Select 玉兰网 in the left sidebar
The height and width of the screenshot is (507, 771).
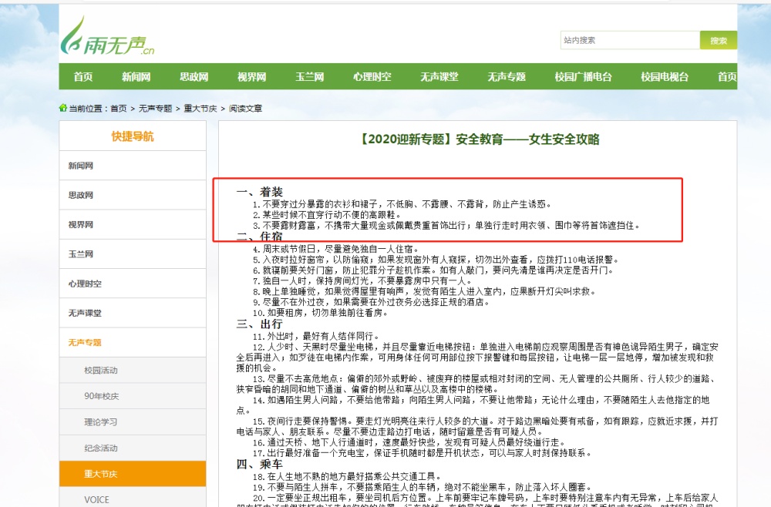pos(81,254)
